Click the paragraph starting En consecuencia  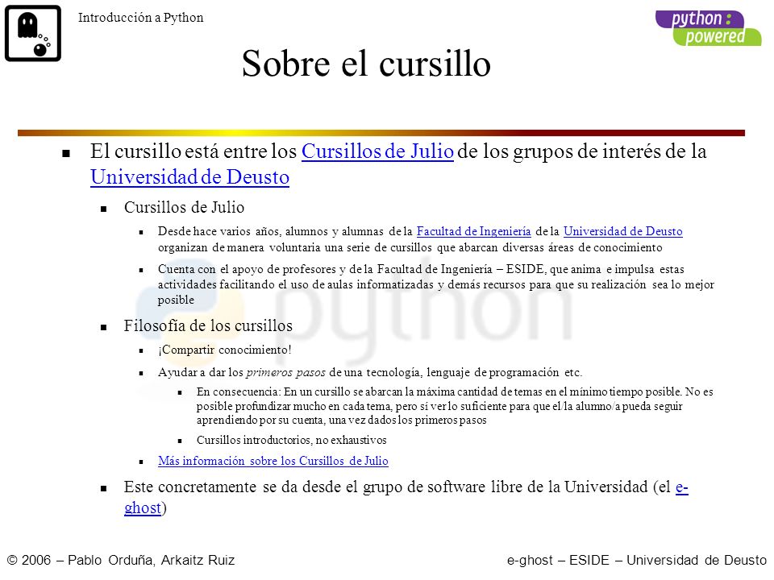[455, 406]
